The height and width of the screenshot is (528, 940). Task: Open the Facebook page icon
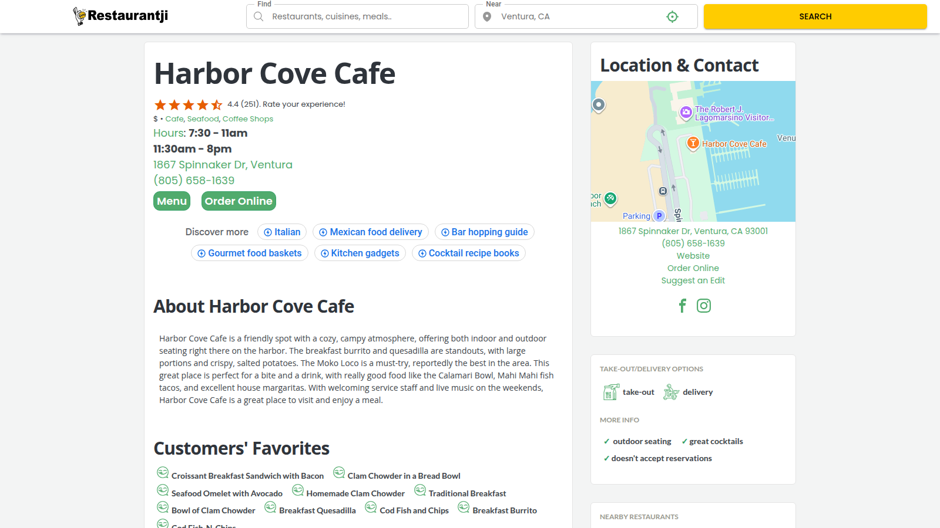(682, 306)
